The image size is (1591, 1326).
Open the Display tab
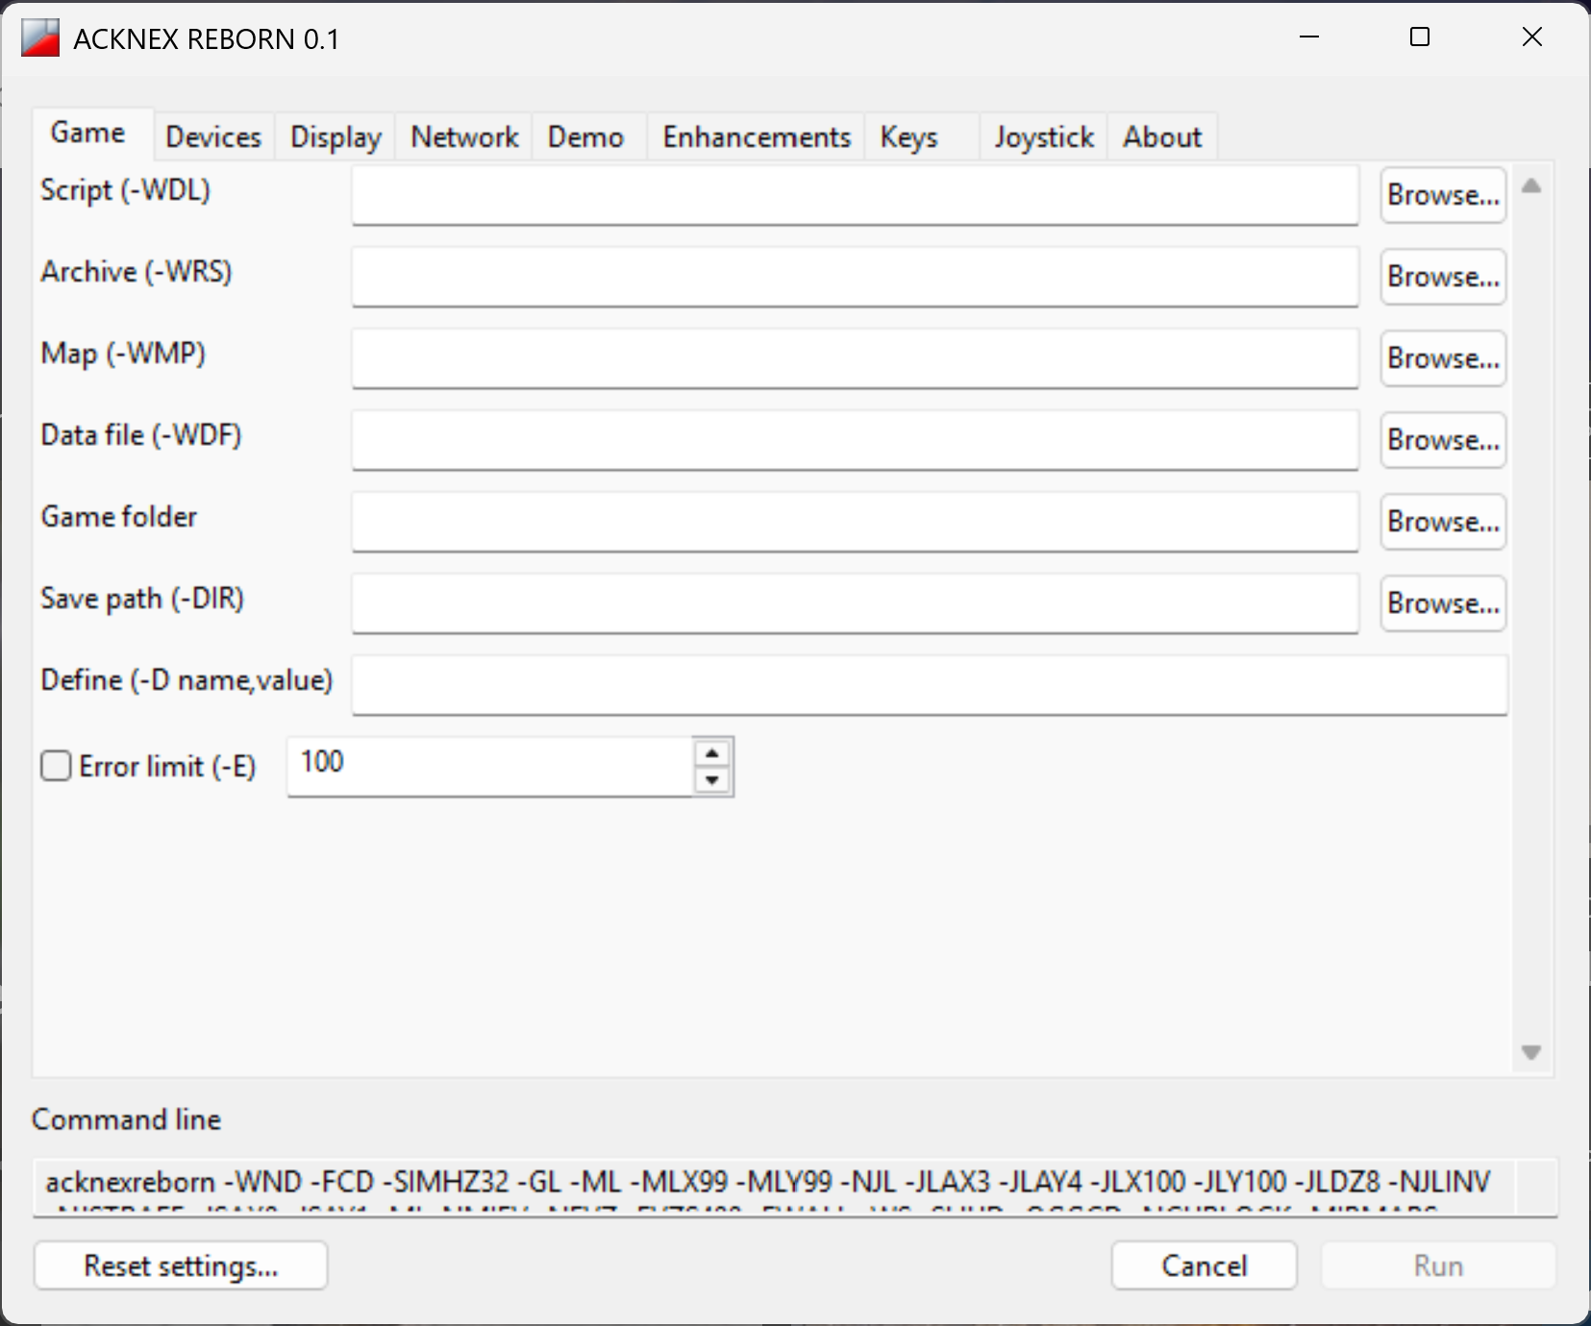coord(336,136)
